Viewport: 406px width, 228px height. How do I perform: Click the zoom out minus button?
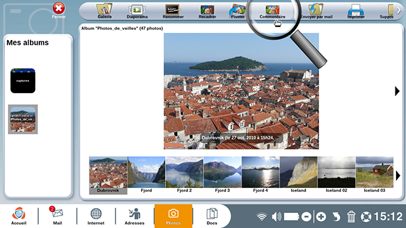[306, 216]
